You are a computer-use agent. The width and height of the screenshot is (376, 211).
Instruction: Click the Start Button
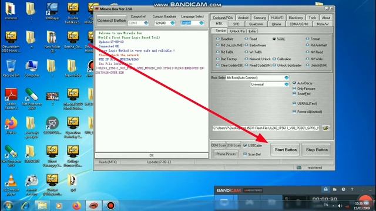tap(285, 150)
